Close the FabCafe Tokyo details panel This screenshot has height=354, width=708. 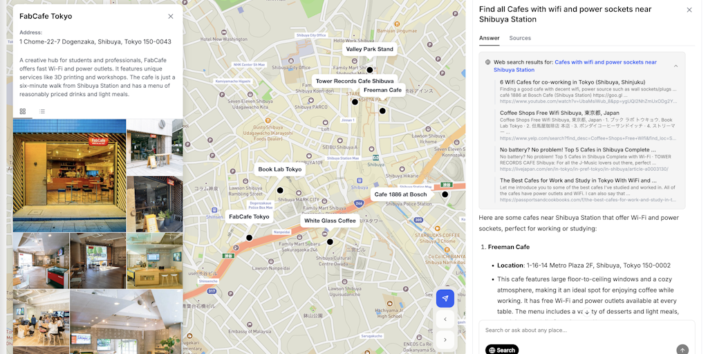point(170,17)
